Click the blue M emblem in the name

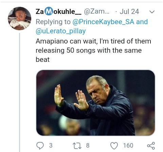[49, 11]
